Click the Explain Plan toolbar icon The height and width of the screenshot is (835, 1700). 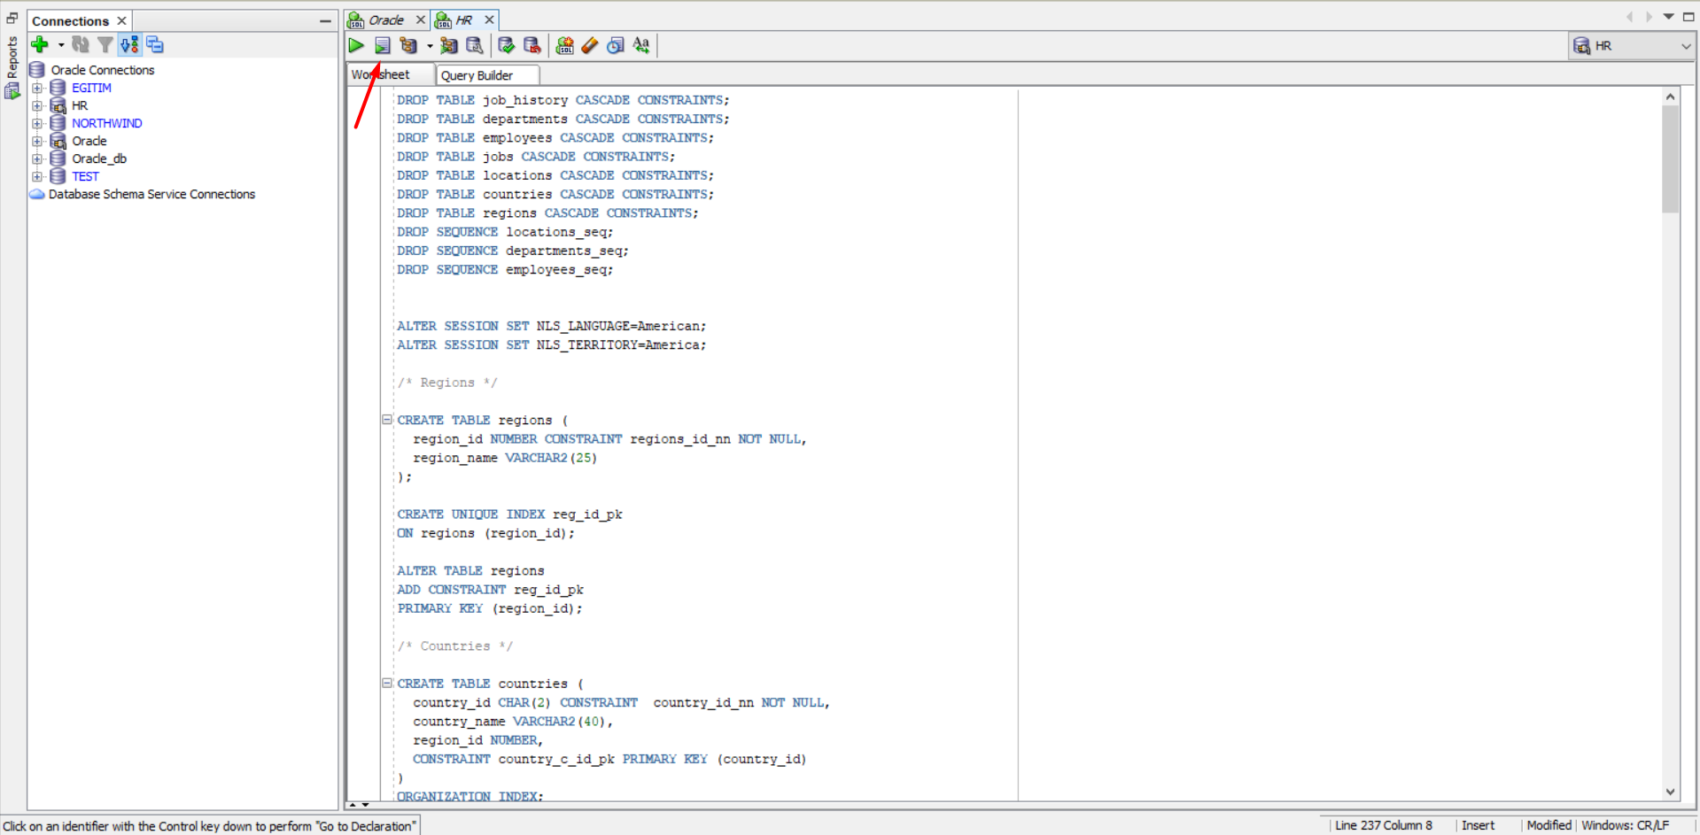408,45
